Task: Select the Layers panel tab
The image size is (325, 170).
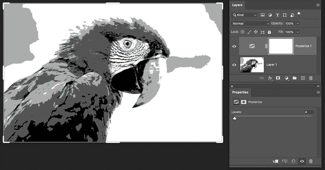Action: pyautogui.click(x=237, y=5)
